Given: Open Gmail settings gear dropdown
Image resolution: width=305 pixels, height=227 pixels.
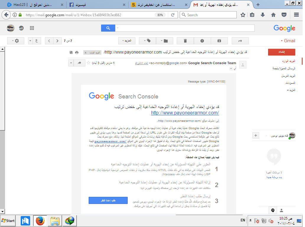Looking at the screenshot, I should pyautogui.click(x=16, y=41).
